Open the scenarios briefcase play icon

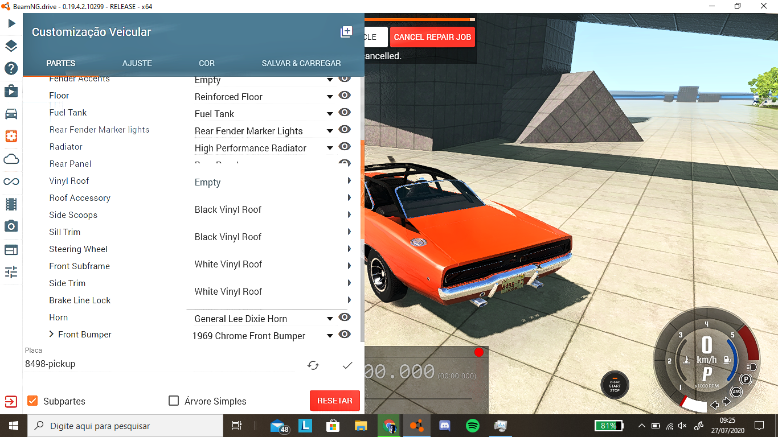click(x=11, y=90)
